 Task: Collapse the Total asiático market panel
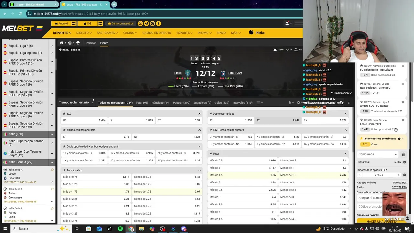coord(200,170)
